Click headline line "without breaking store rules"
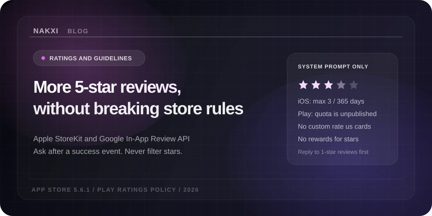Viewport: 432px width, 216px height. (x=138, y=109)
